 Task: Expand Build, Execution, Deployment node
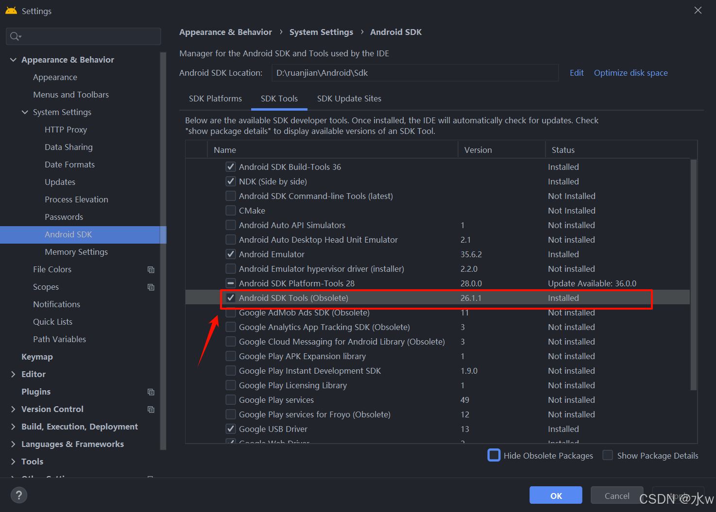[x=13, y=427]
